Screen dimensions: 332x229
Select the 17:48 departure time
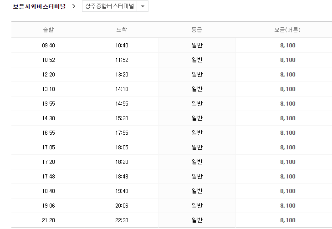point(48,177)
